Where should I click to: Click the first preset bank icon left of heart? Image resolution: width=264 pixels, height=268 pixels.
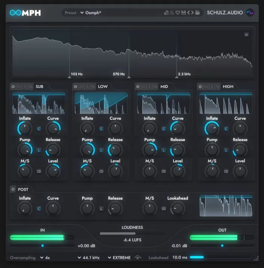click(x=166, y=13)
